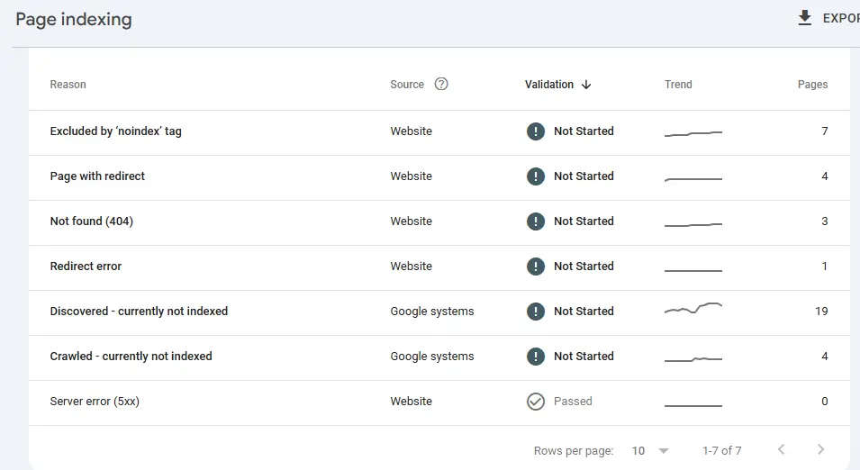The image size is (860, 470).
Task: Click page count 19 for Discovered row
Action: click(821, 311)
